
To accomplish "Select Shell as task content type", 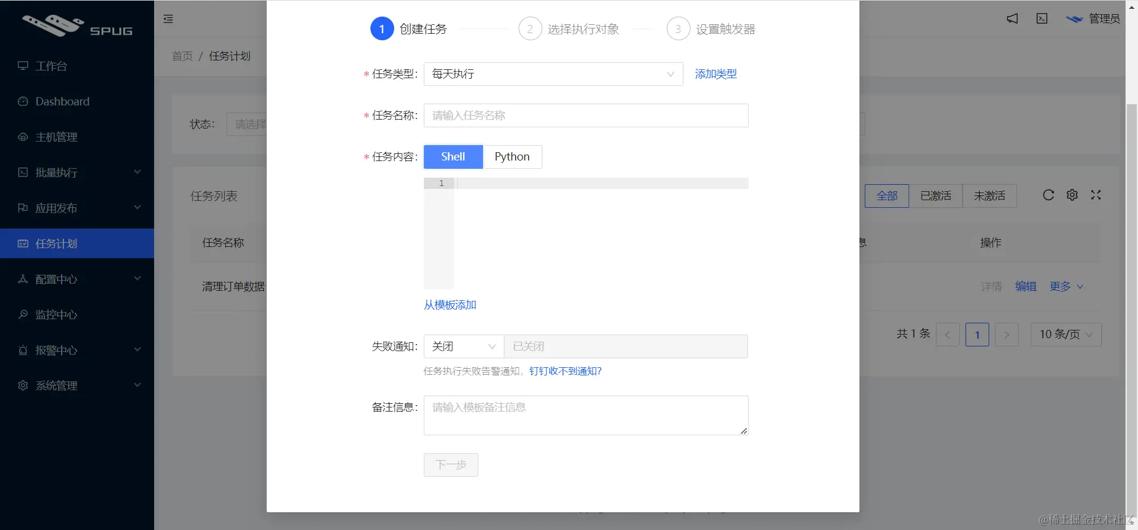I will (453, 157).
